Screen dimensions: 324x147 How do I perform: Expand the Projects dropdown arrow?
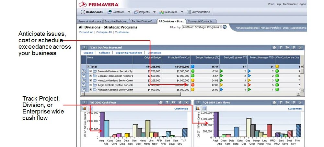pyautogui.click(x=154, y=12)
